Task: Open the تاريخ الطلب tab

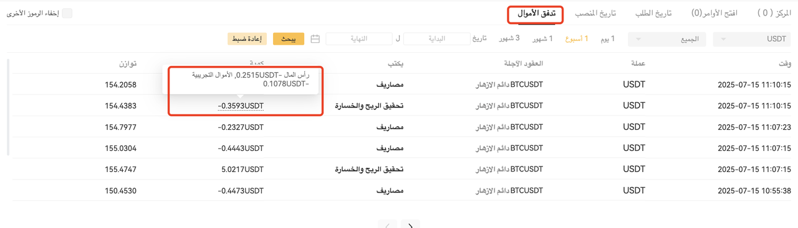Action: coord(654,13)
